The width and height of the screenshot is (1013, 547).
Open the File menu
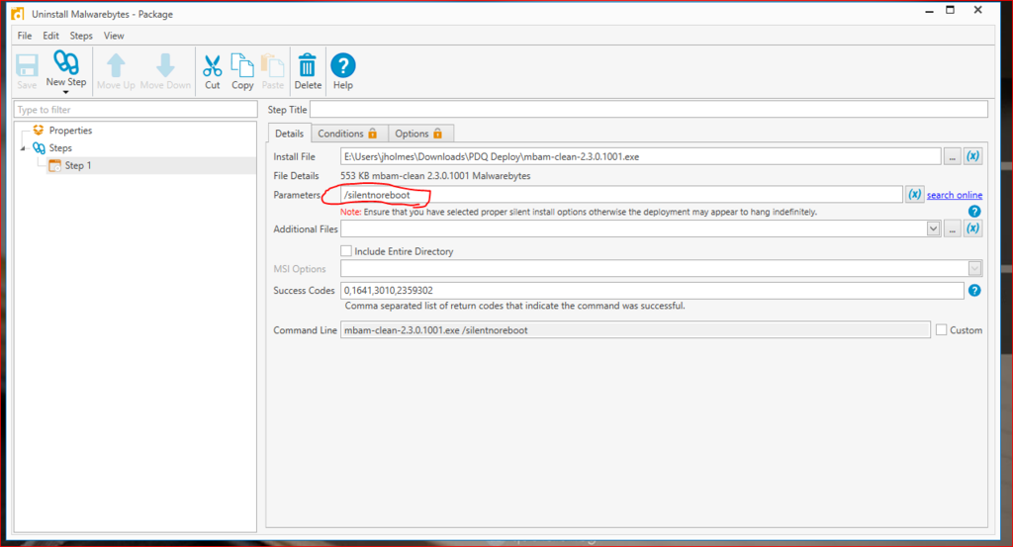(x=25, y=36)
